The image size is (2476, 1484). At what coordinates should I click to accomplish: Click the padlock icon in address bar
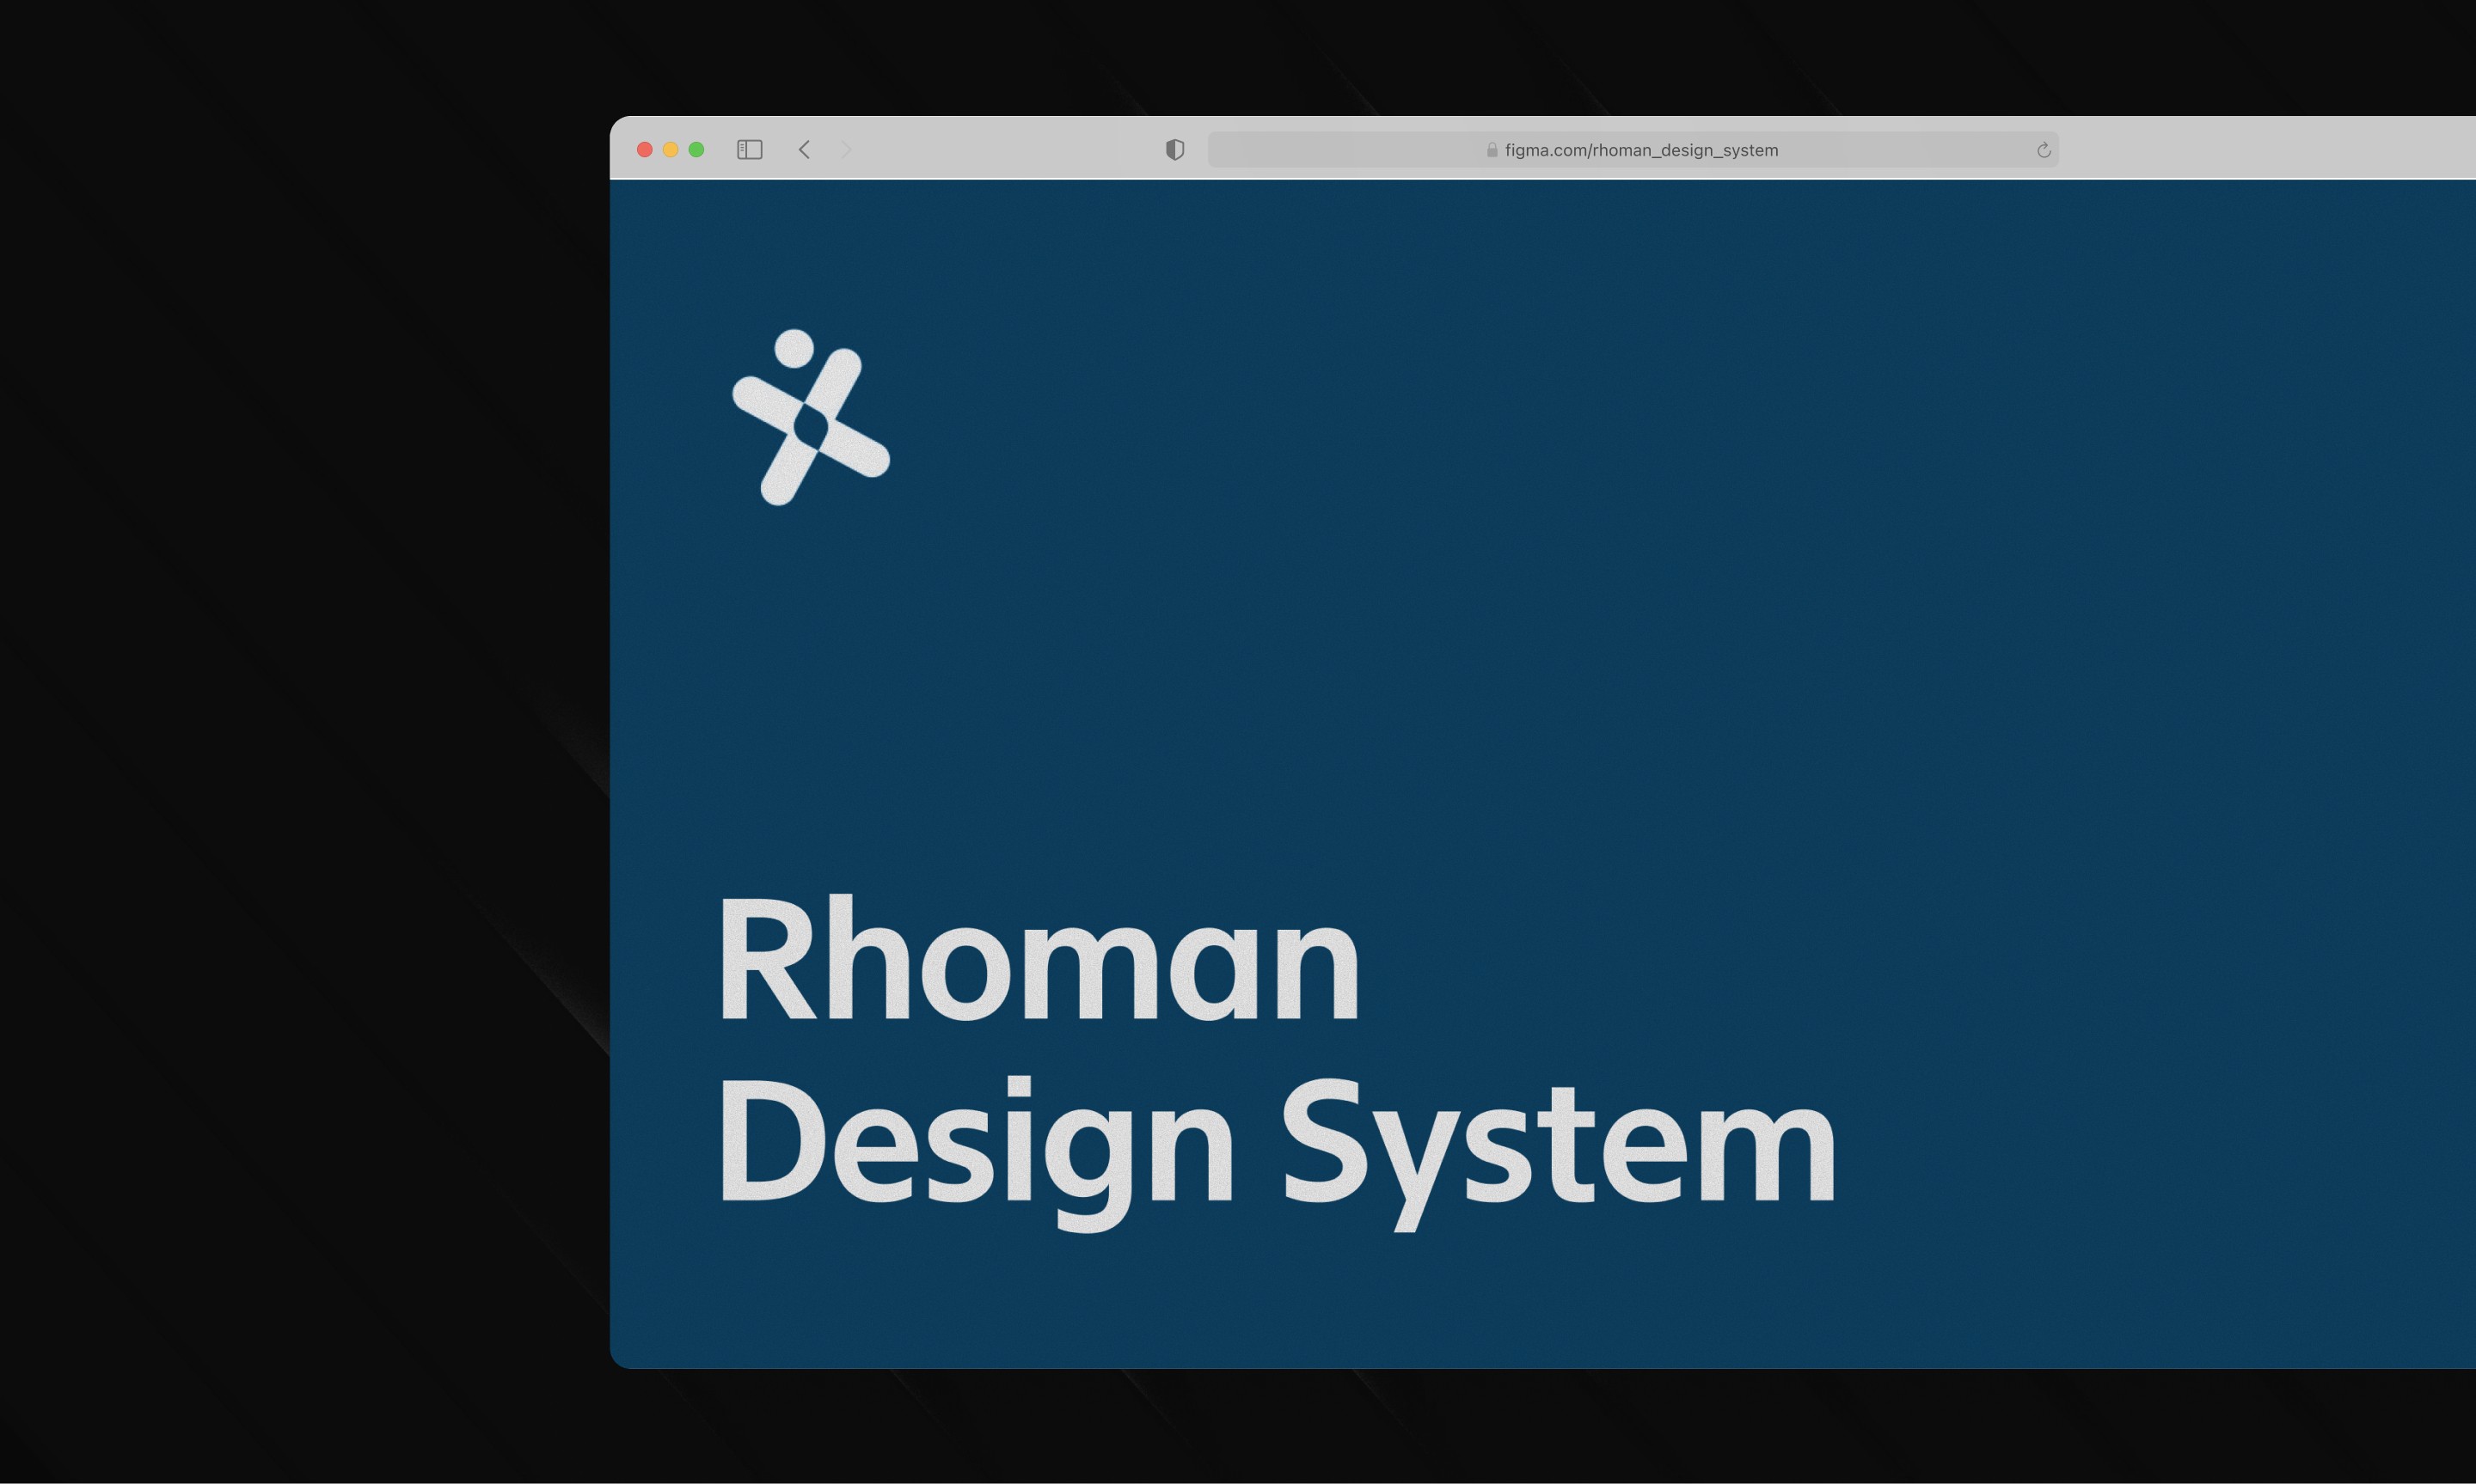[1492, 150]
